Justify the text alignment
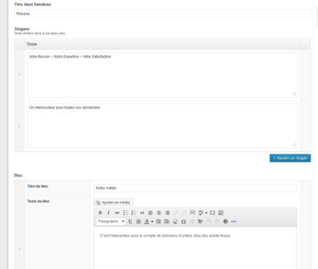 point(139,222)
